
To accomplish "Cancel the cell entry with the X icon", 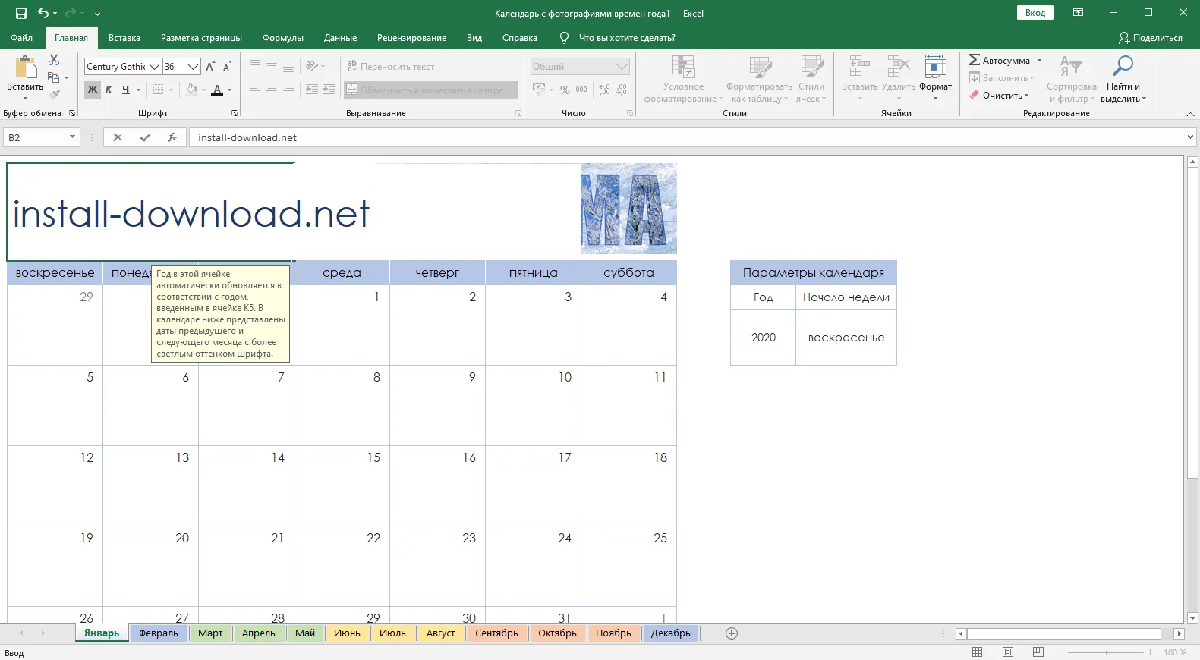I will [117, 137].
